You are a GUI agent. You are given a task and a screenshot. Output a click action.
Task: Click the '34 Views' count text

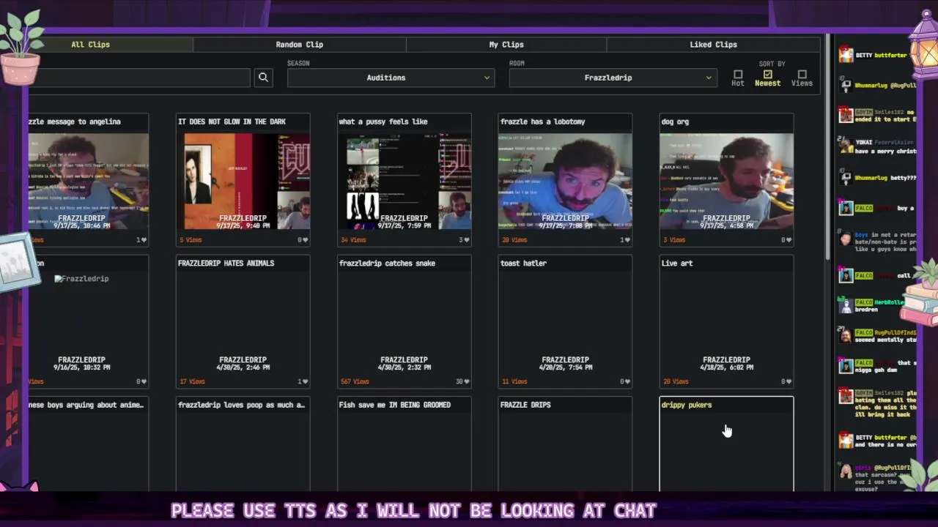tap(353, 240)
